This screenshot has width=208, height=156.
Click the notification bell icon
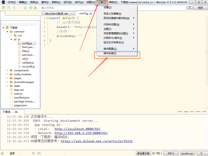tap(201, 153)
